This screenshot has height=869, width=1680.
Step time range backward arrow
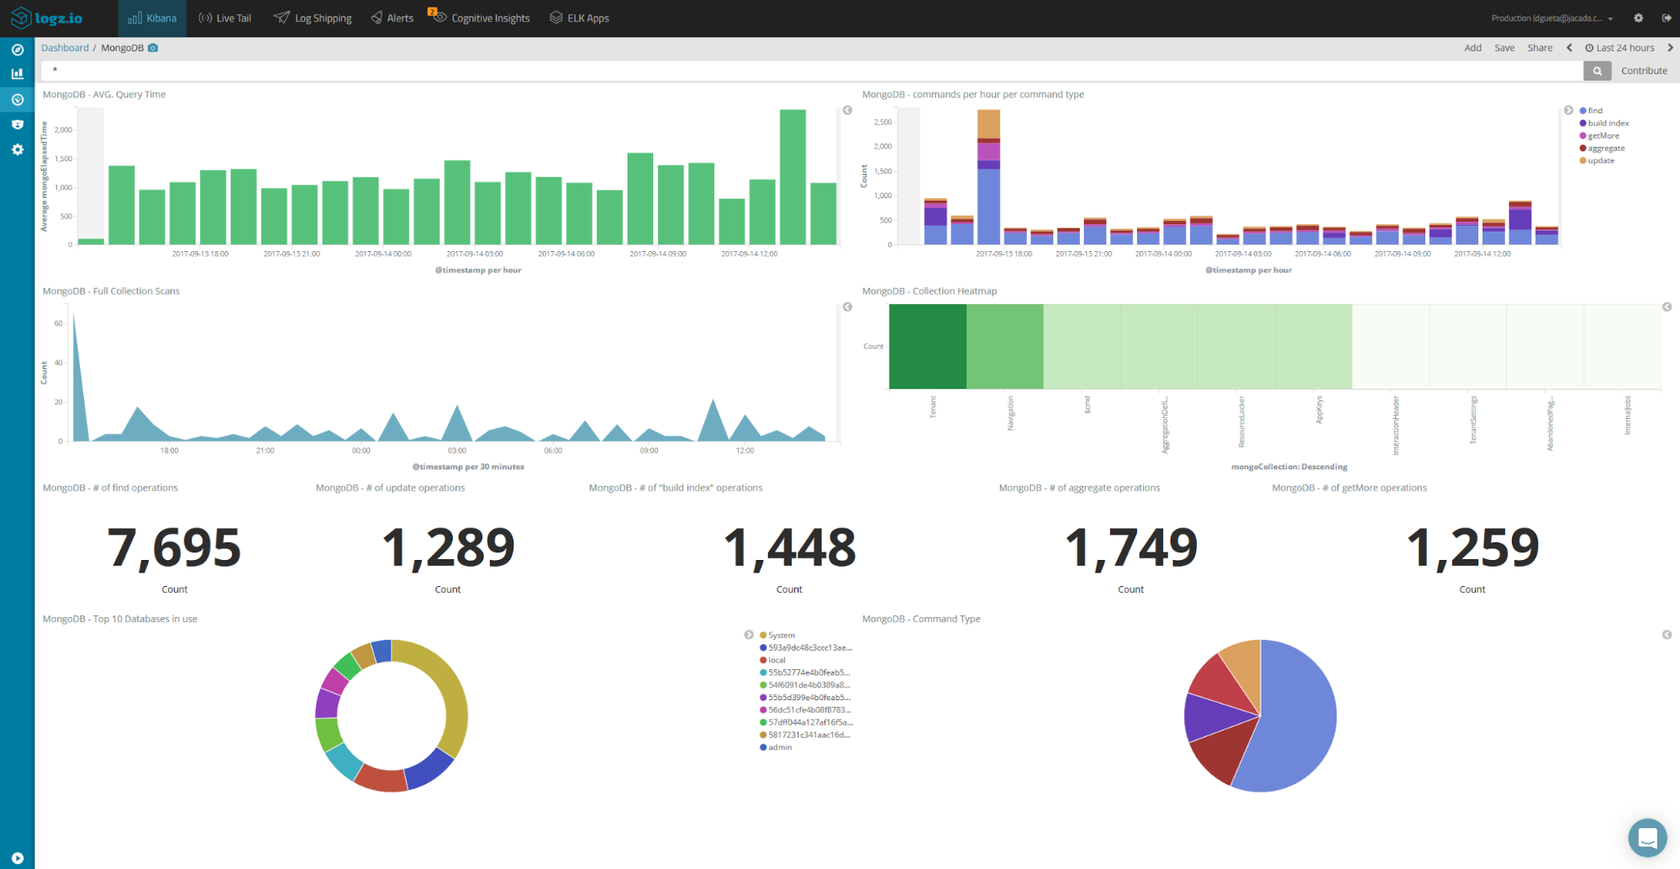click(1569, 48)
